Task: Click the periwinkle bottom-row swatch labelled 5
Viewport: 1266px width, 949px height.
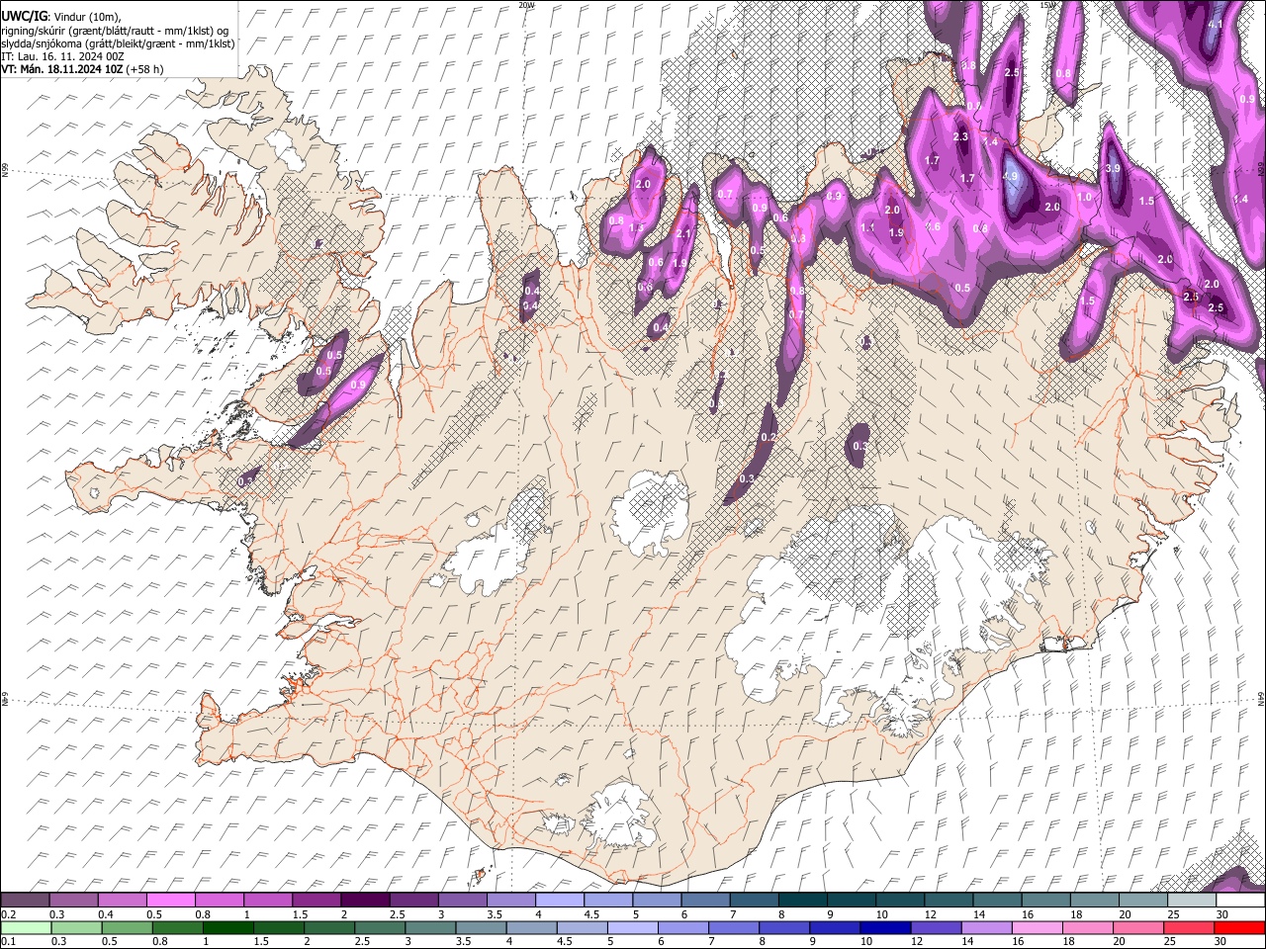Action: click(633, 927)
